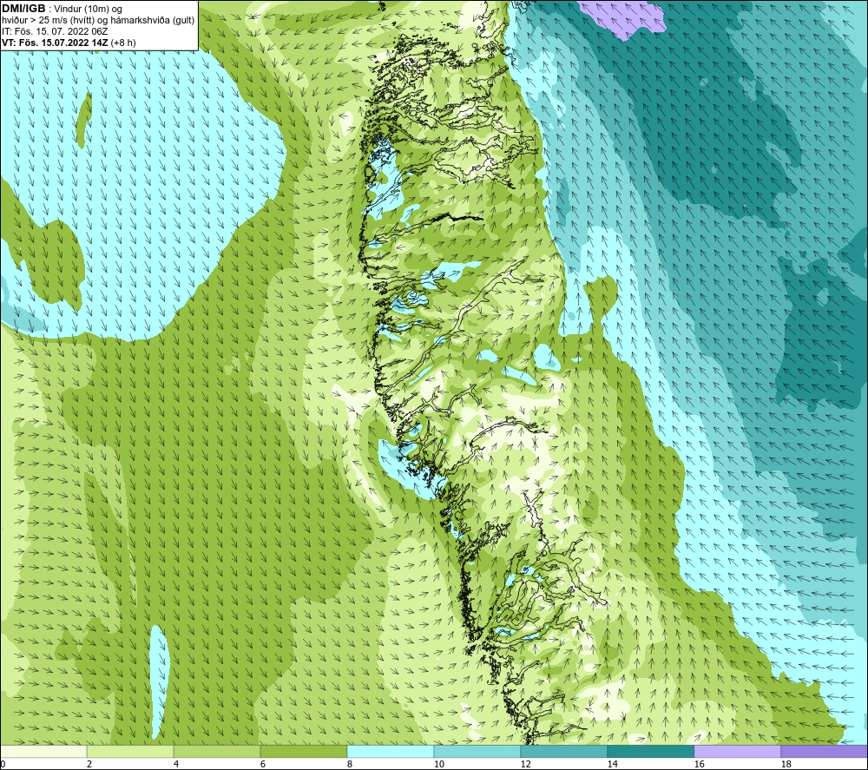Click the green 4–6 m/s legend swatch
This screenshot has width=868, height=770.
(217, 751)
